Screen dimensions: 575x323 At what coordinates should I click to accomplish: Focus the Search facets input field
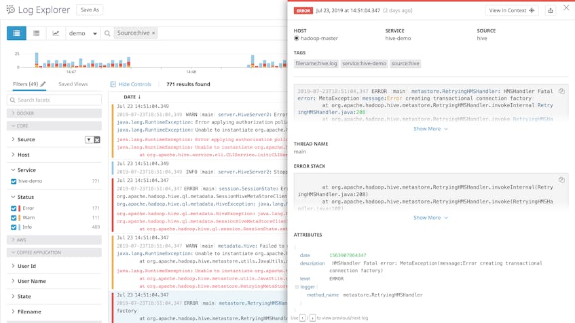click(54, 100)
